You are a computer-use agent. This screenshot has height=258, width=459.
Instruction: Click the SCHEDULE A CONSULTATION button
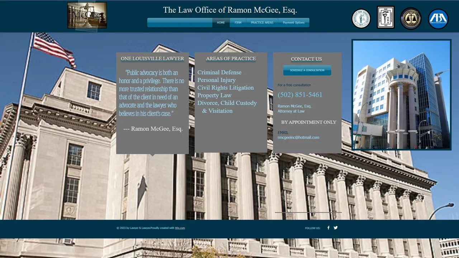pos(307,70)
